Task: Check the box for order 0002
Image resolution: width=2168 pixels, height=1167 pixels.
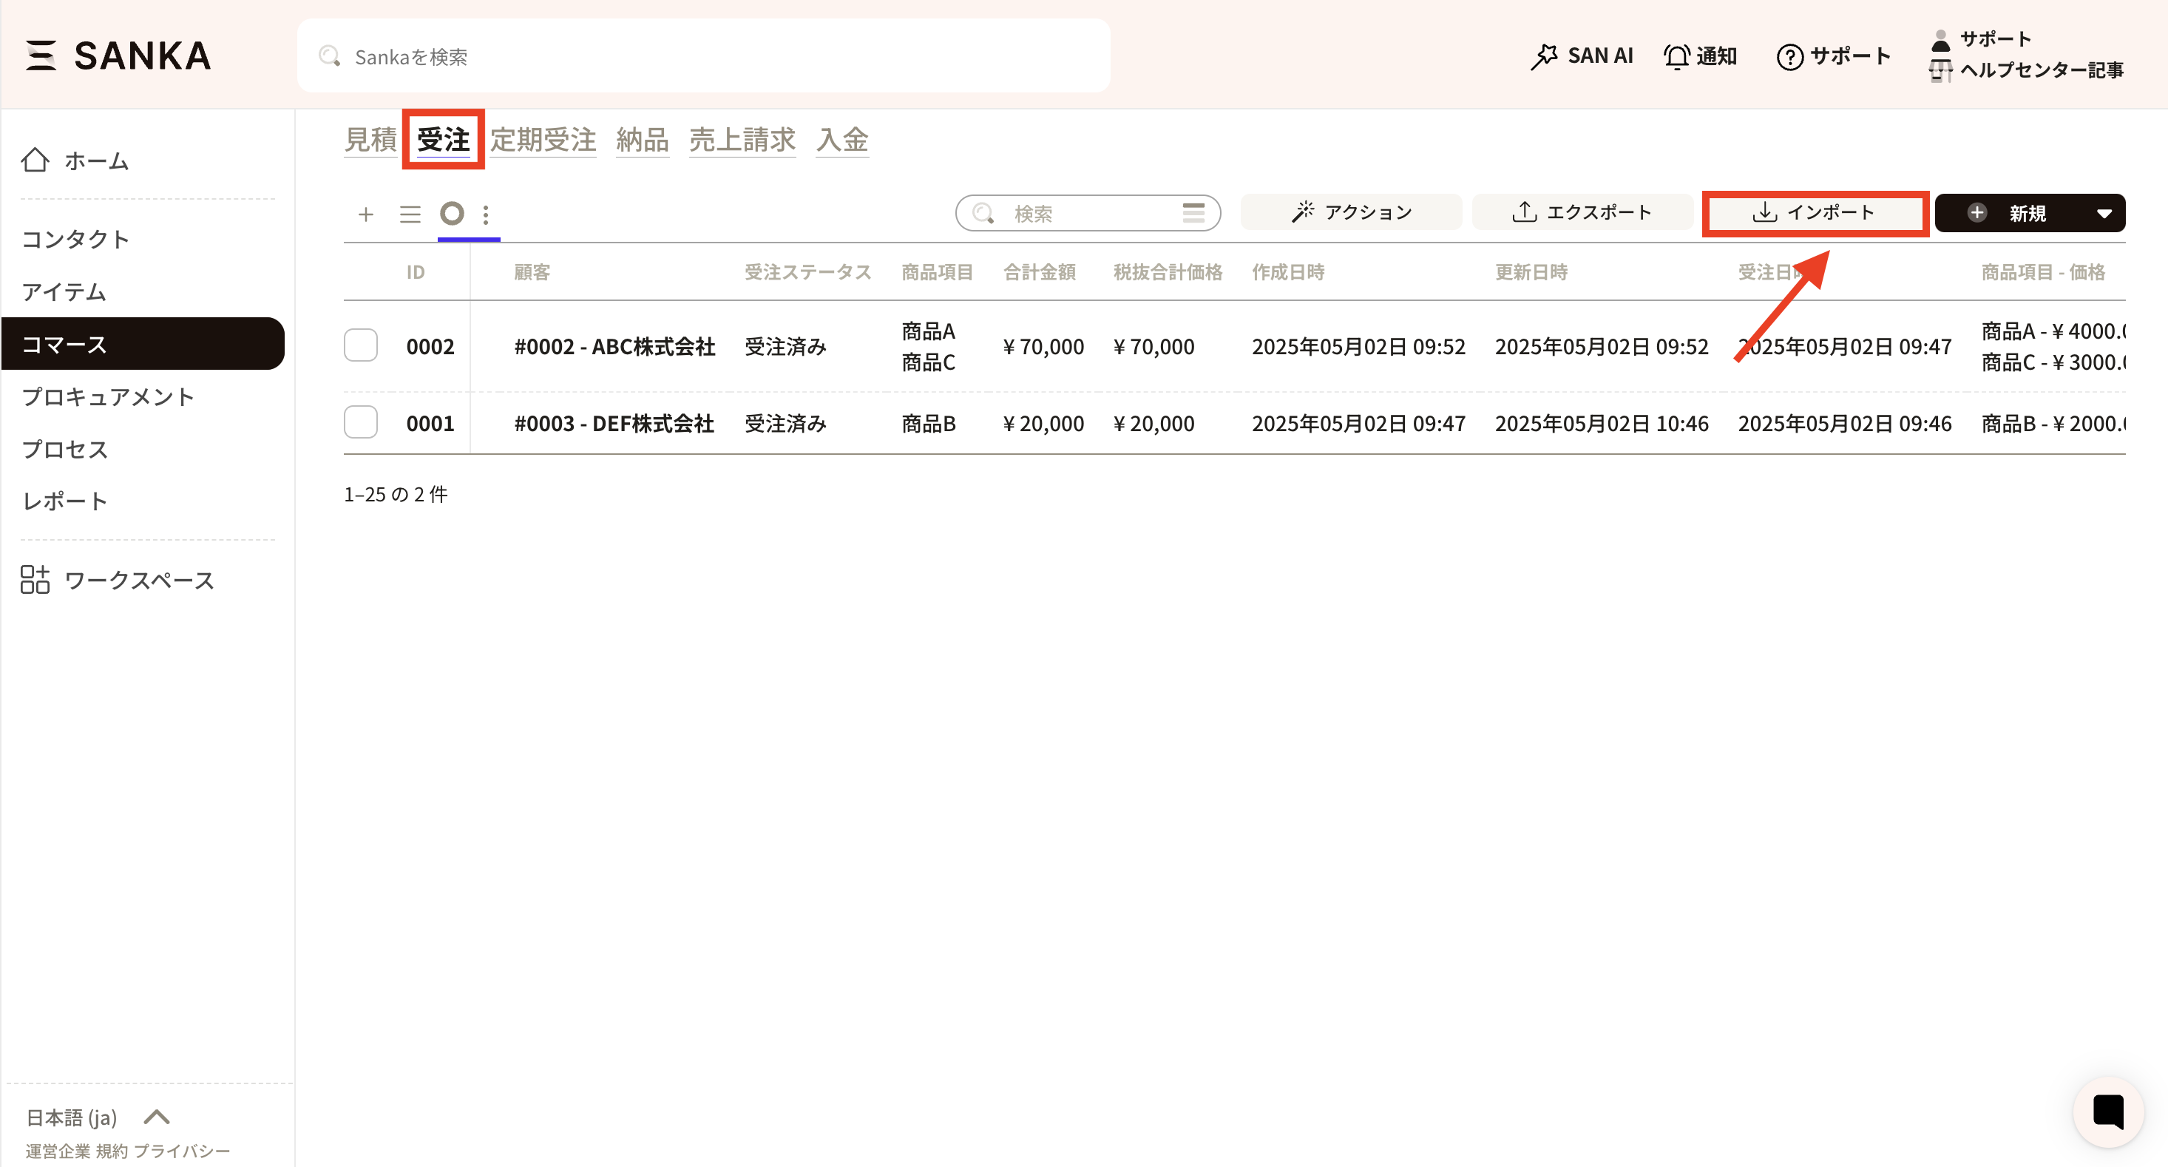Action: click(361, 345)
